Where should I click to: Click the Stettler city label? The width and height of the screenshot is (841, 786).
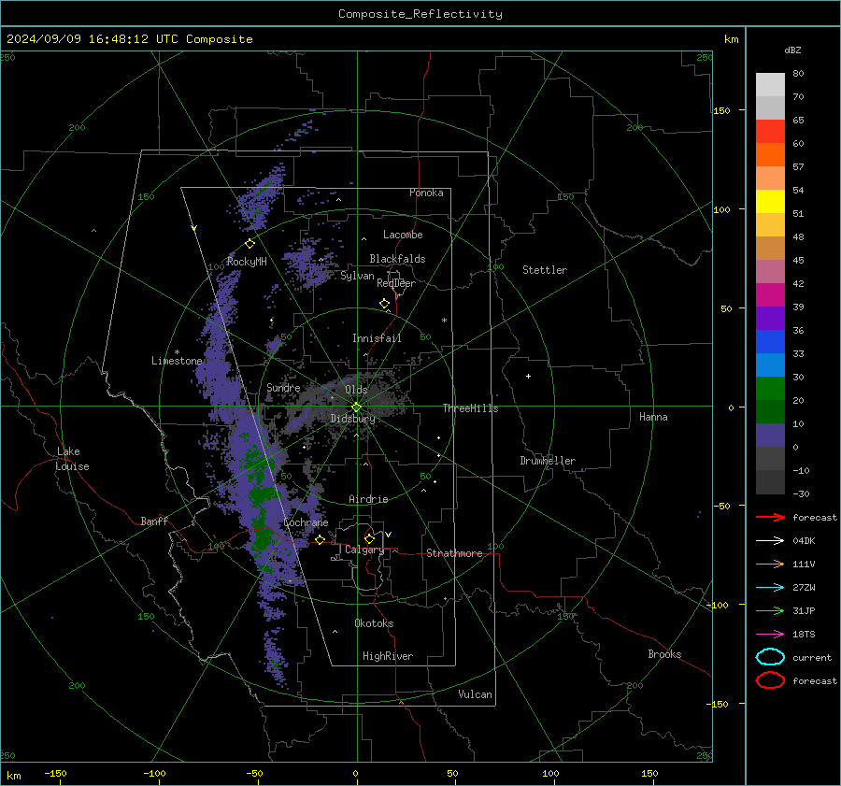click(545, 270)
